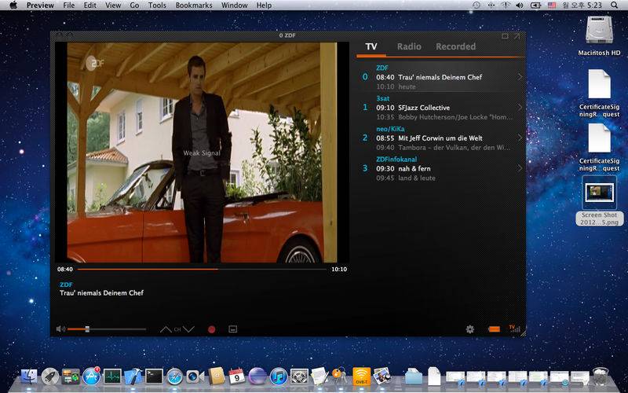Enter fullscreen with diagonal arrow icon

tap(517, 36)
